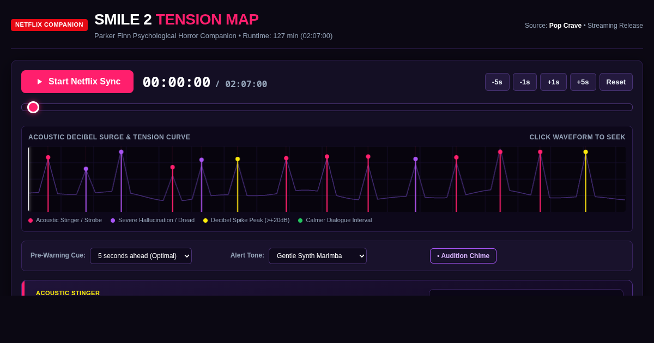Click the / 02:07:00 total runtime text

click(x=241, y=84)
